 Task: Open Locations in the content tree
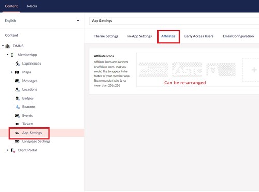[30, 89]
